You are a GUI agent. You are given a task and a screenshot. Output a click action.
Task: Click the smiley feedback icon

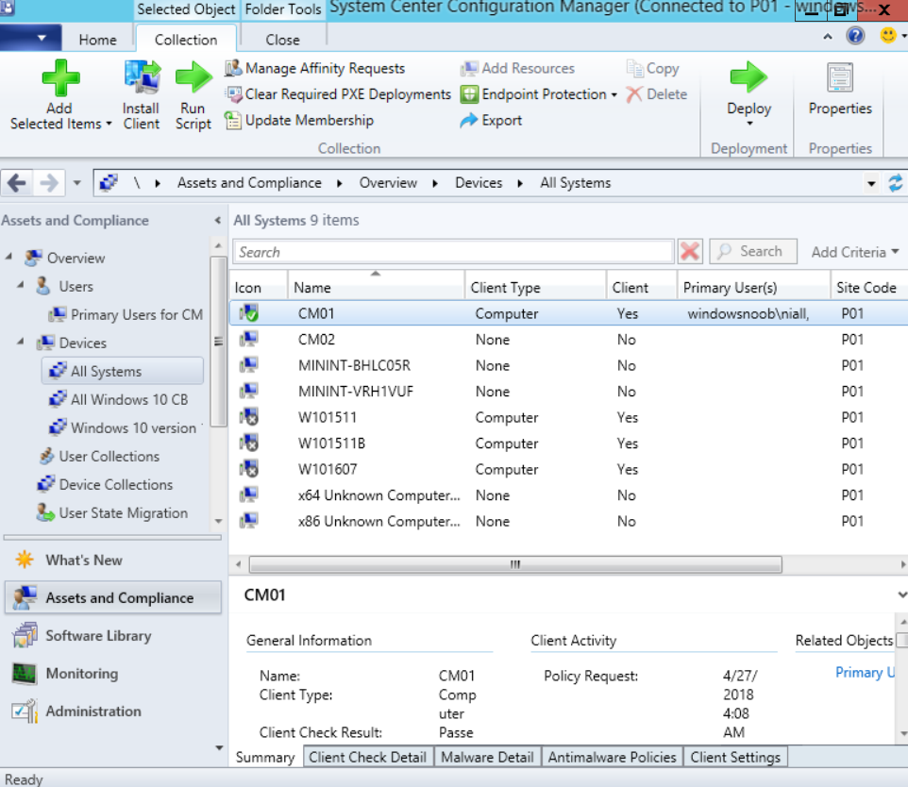888,36
